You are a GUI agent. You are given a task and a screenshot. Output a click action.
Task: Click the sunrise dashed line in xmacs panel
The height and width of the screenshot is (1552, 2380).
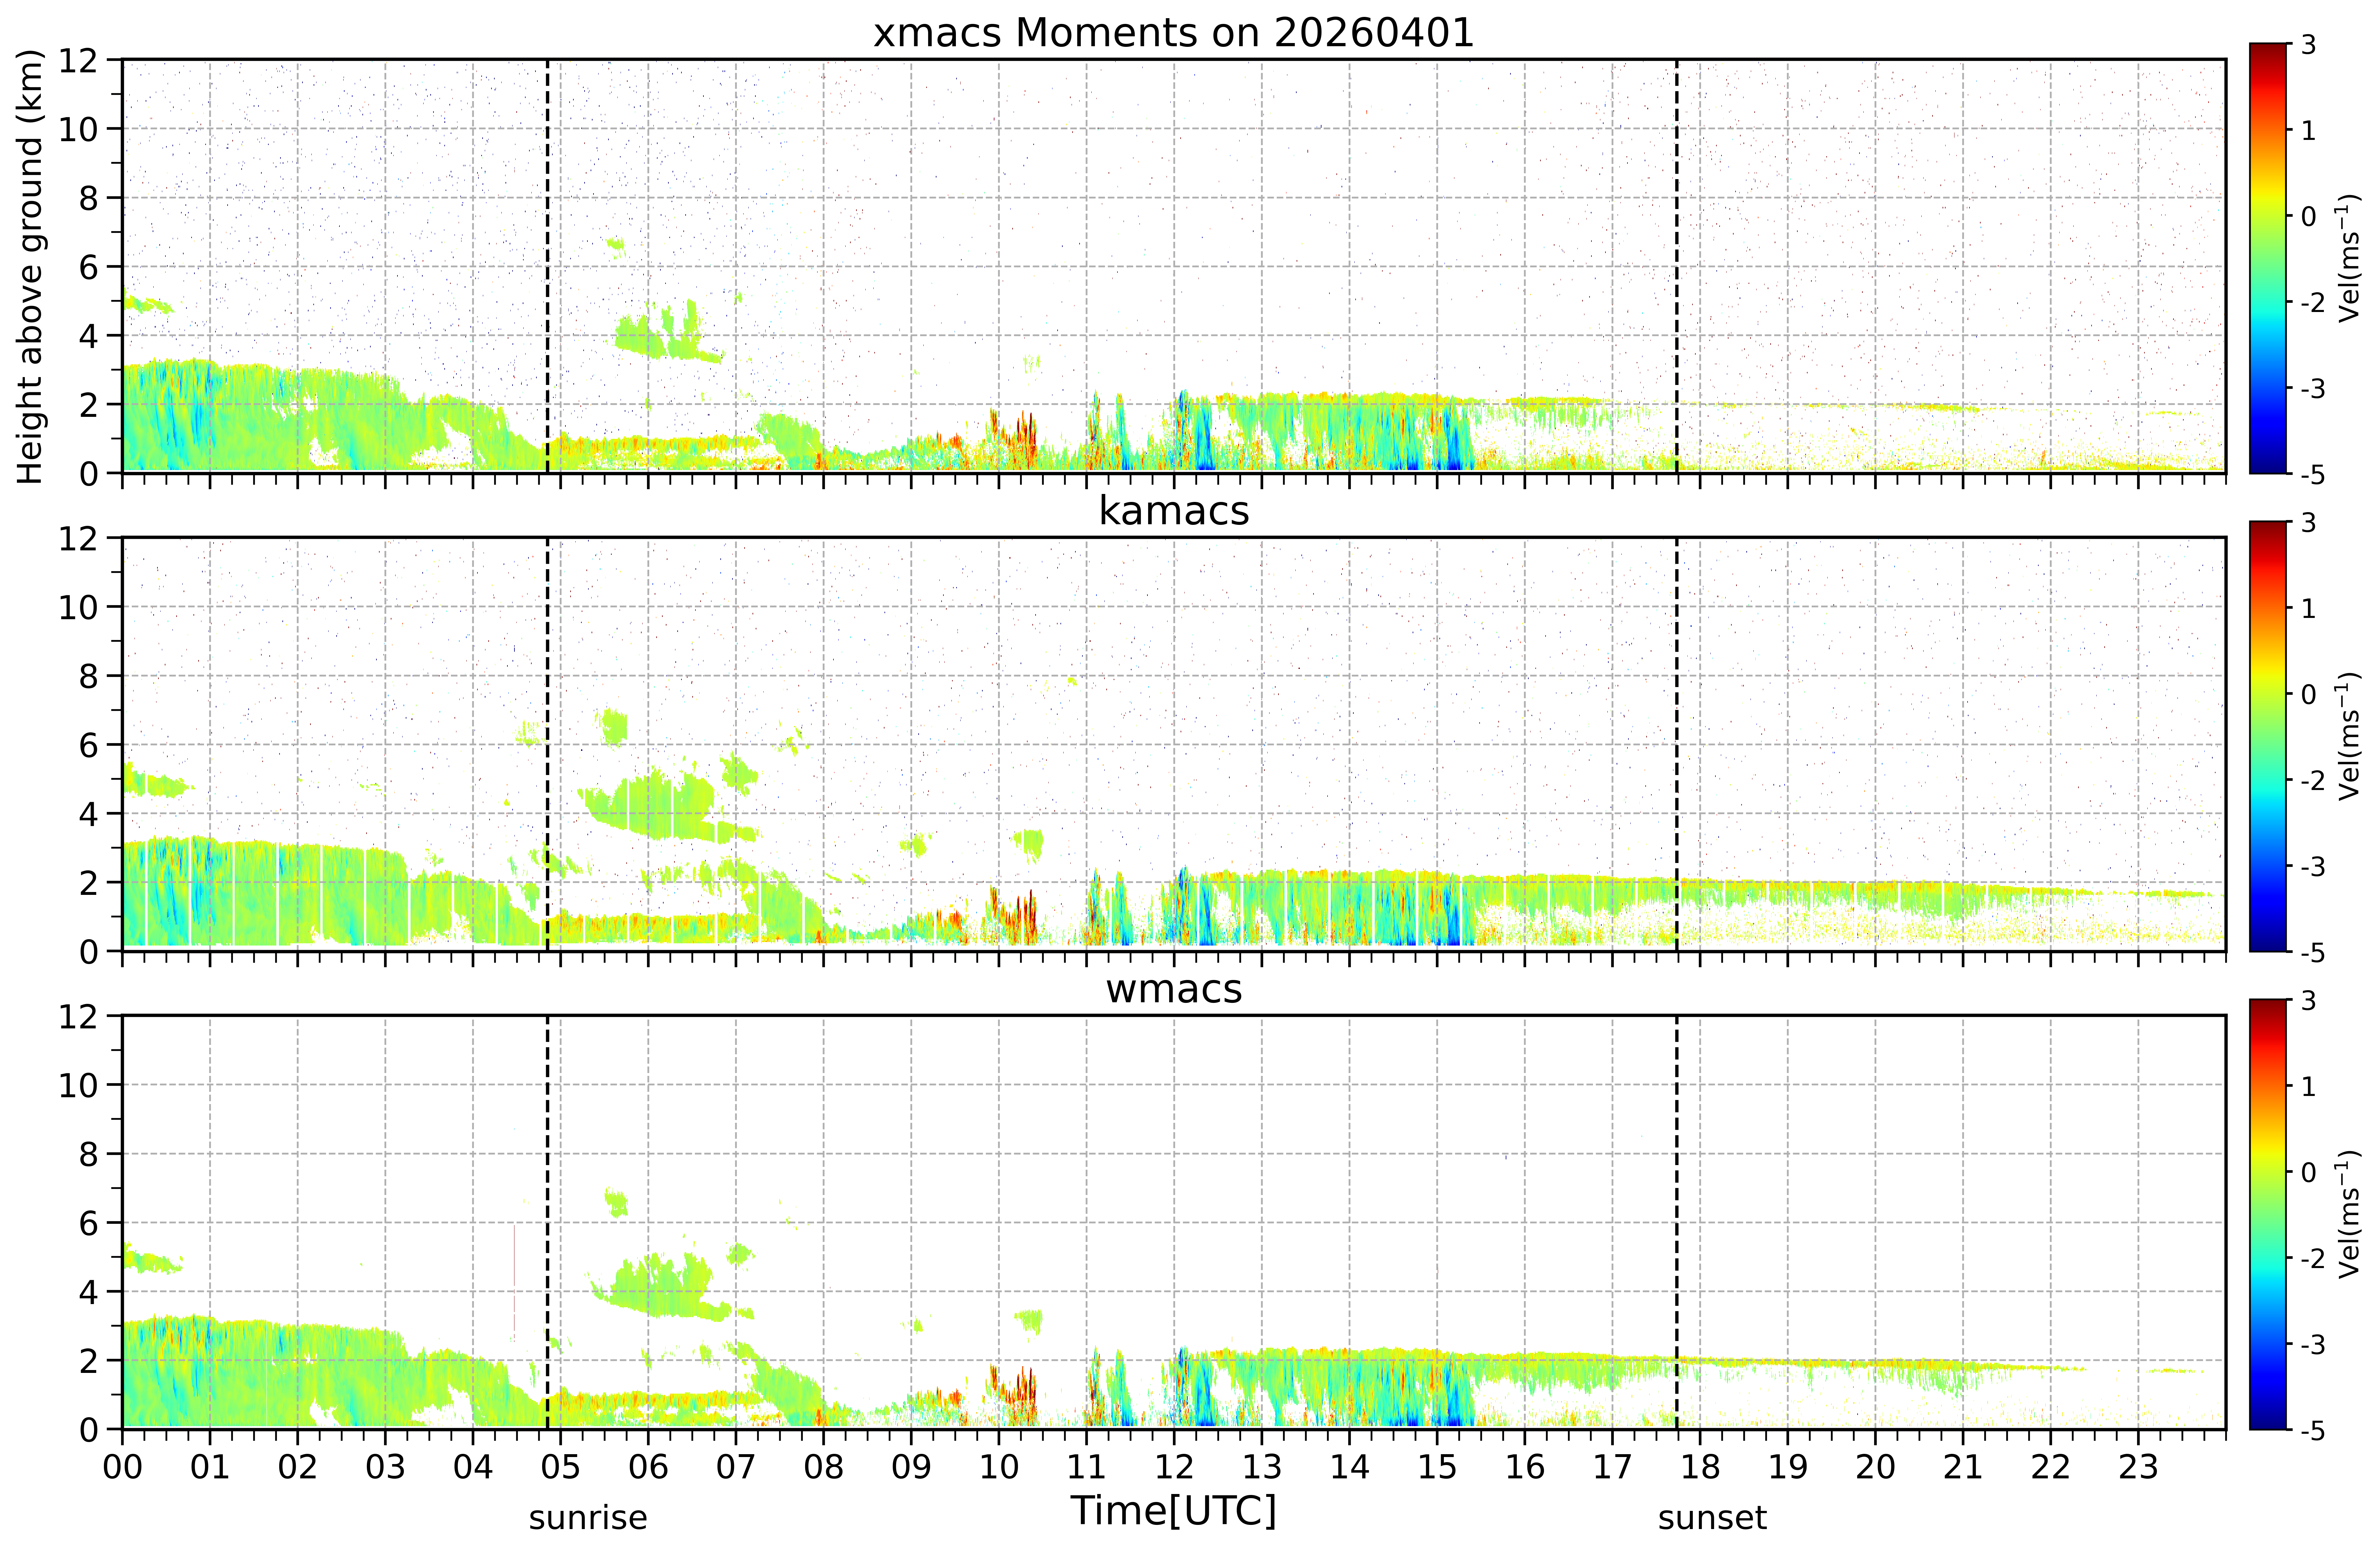pyautogui.click(x=548, y=266)
